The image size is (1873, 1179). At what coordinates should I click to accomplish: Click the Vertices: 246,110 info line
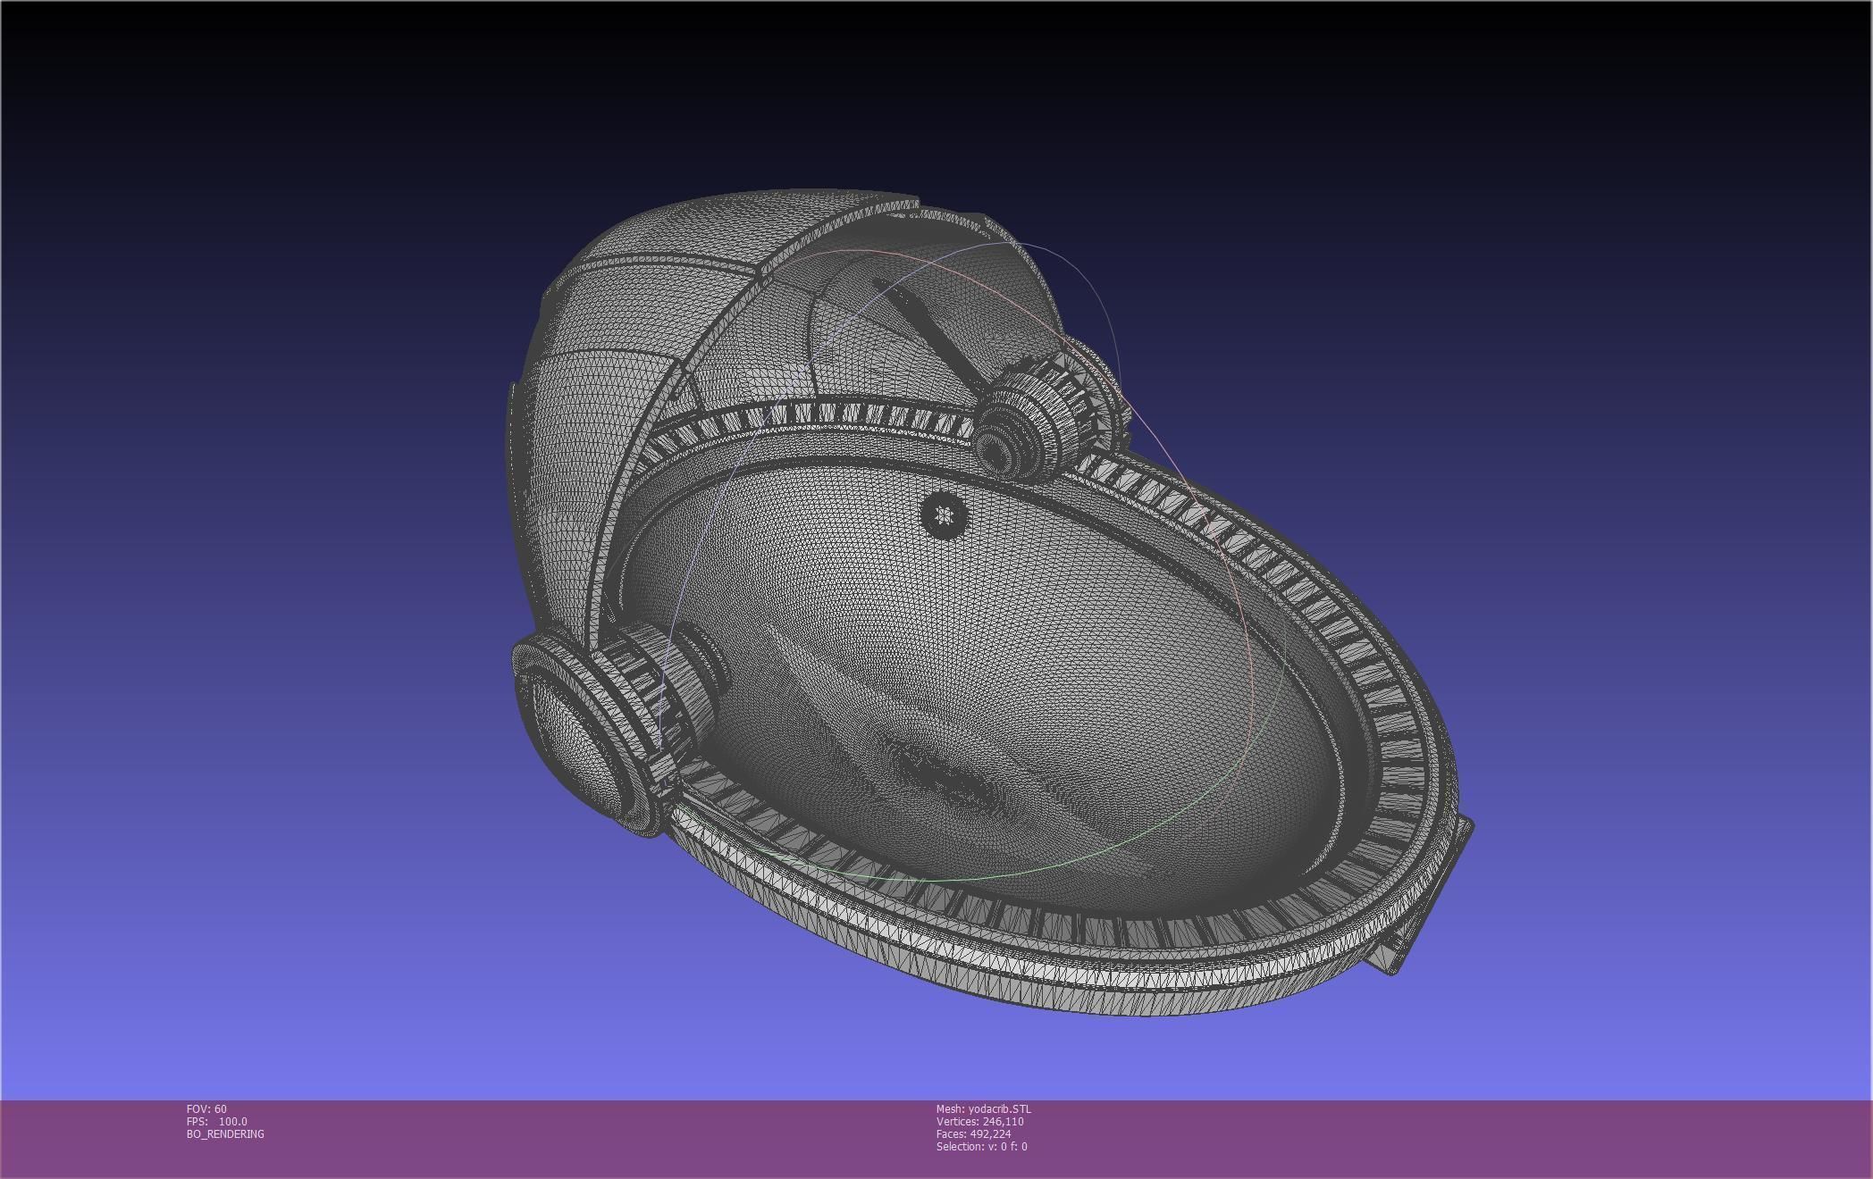pyautogui.click(x=979, y=1121)
